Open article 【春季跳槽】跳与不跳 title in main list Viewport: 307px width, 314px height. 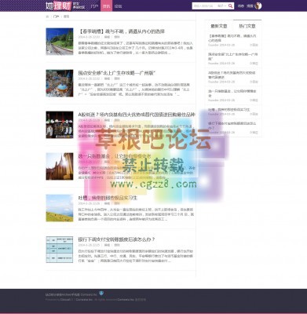pyautogui.click(x=122, y=31)
